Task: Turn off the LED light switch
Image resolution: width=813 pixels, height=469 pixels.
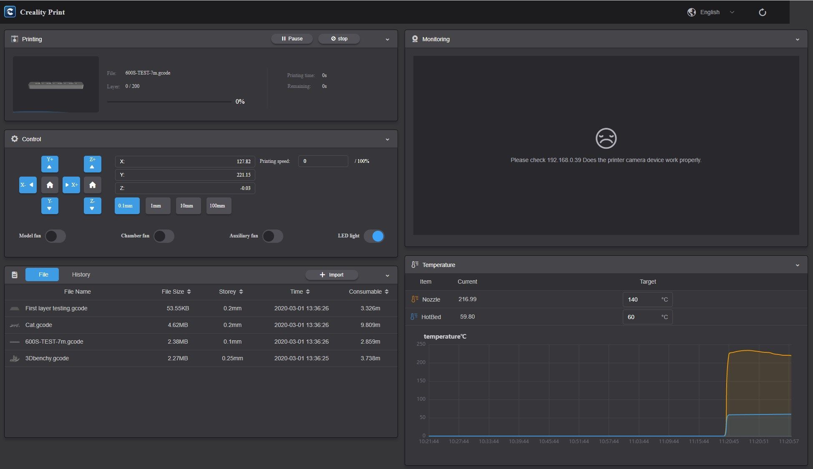Action: click(x=374, y=236)
